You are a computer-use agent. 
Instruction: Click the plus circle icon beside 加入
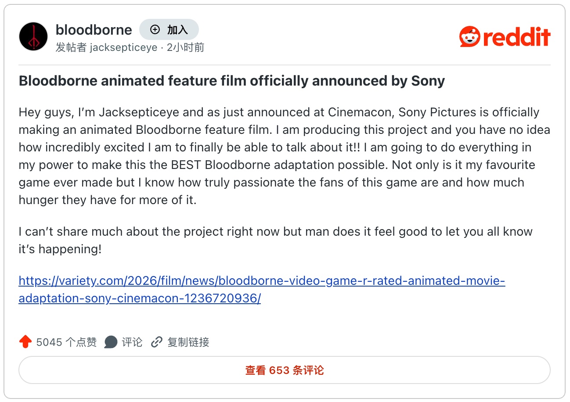[x=155, y=30]
